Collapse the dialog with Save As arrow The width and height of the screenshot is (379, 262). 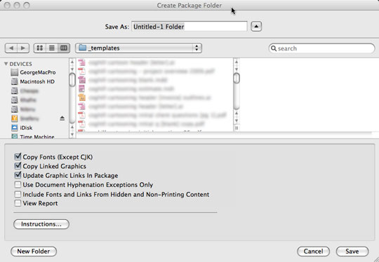tap(256, 27)
